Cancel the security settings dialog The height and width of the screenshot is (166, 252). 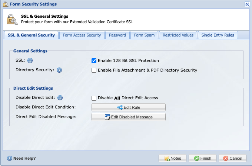(x=232, y=158)
